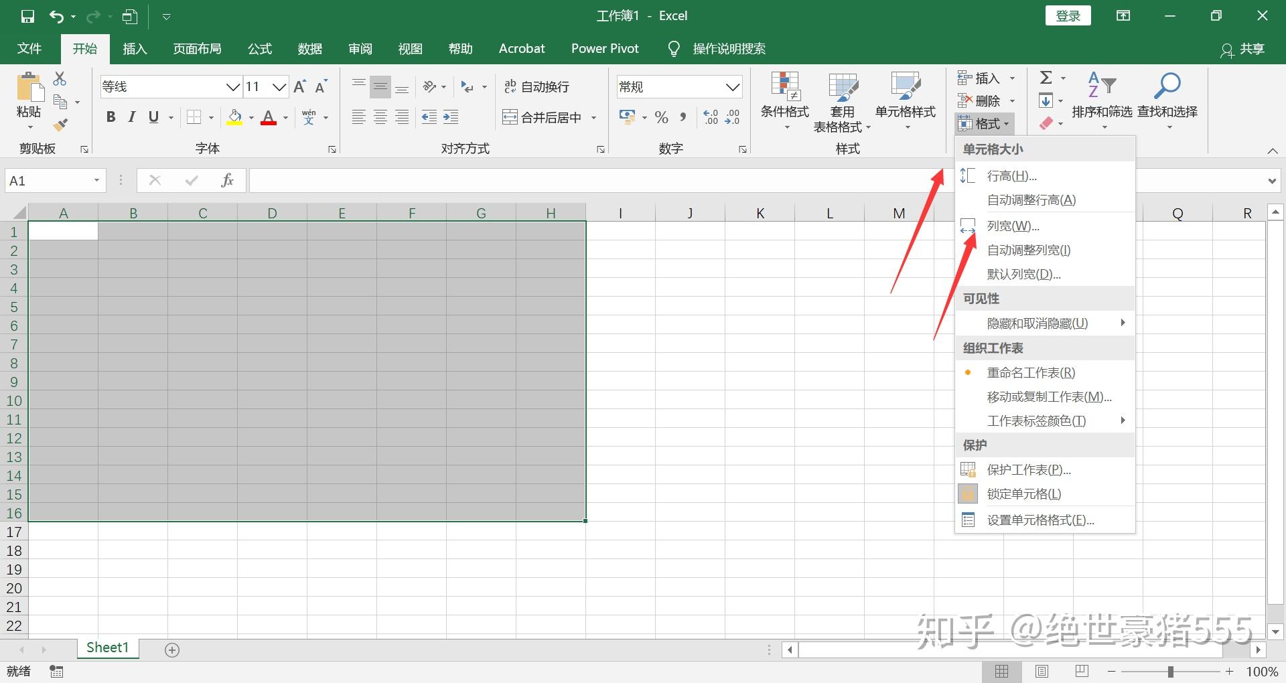Select column header I
The image size is (1286, 683).
tap(620, 213)
